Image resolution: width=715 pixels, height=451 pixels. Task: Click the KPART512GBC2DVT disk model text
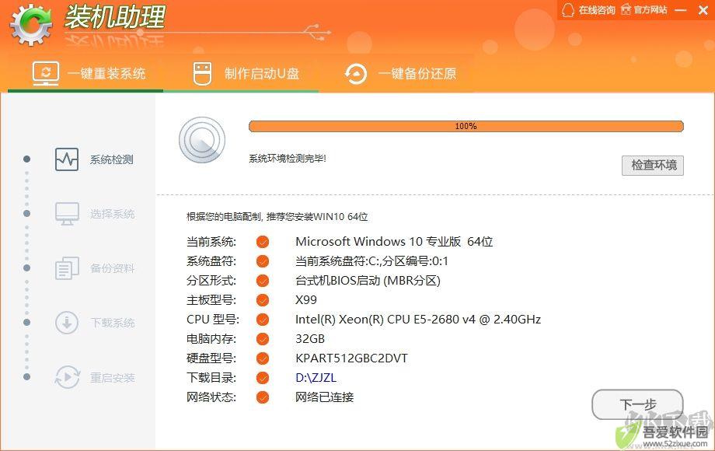point(351,358)
